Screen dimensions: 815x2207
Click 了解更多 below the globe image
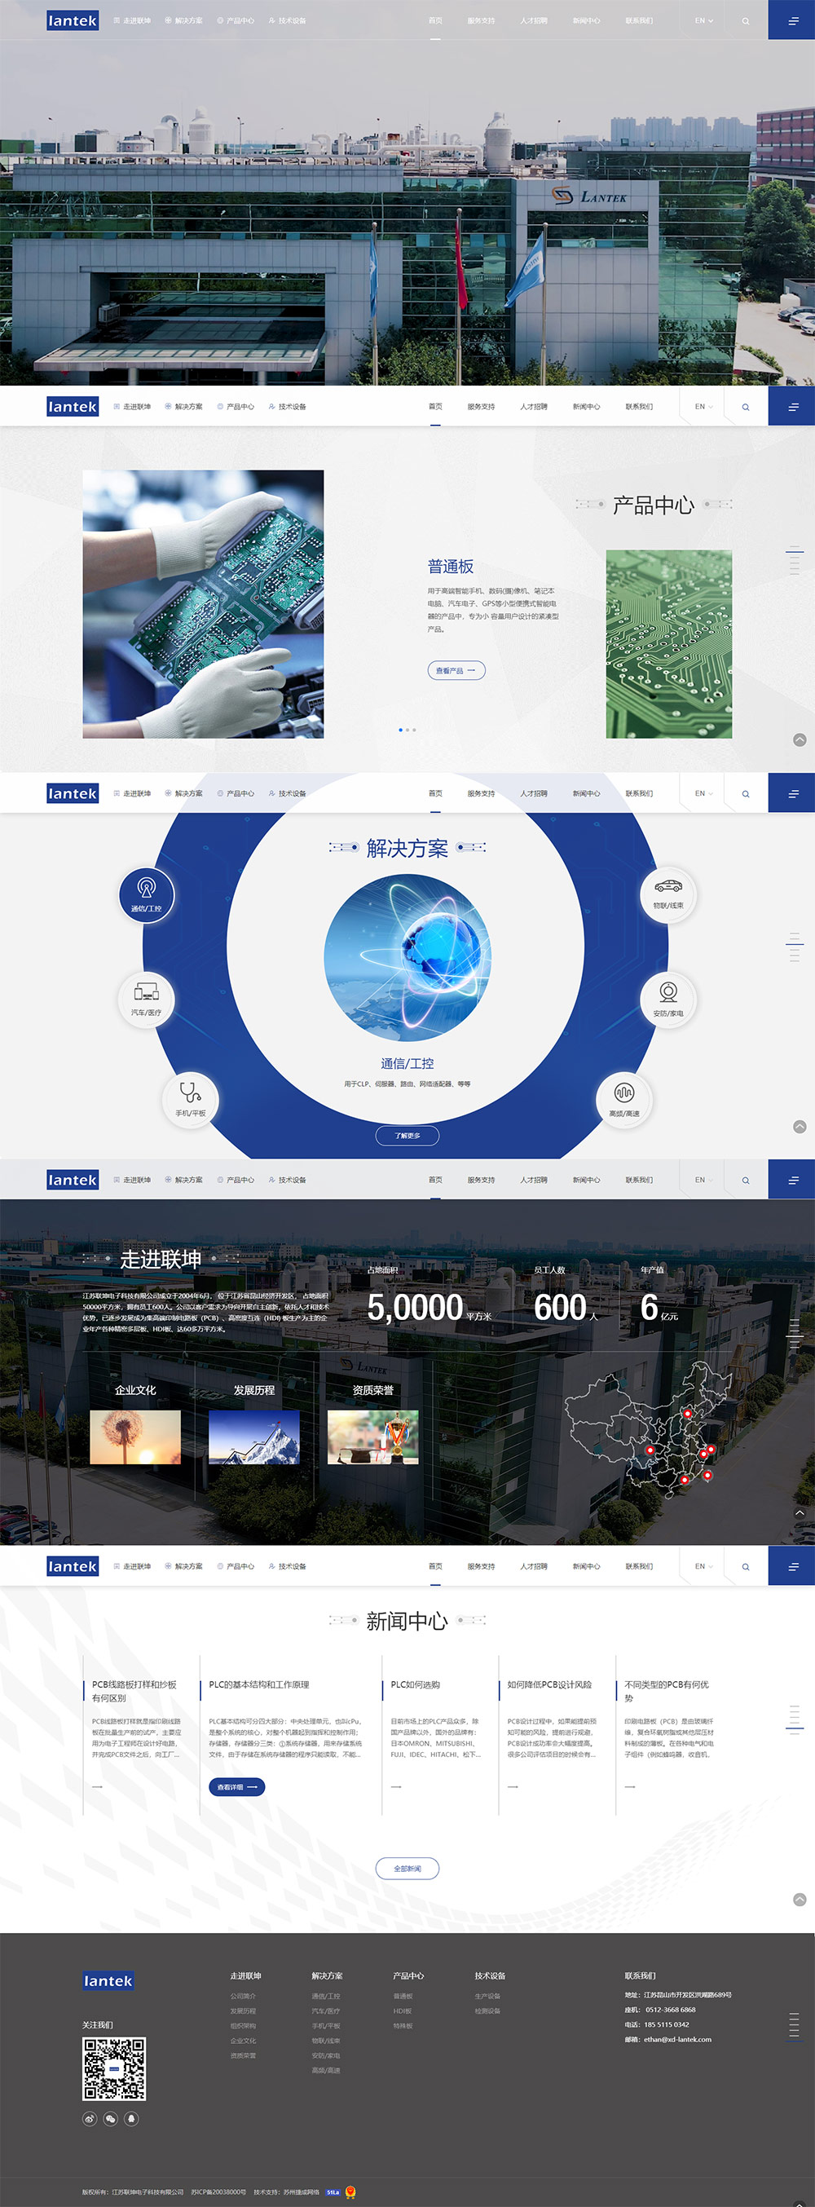point(407,1135)
